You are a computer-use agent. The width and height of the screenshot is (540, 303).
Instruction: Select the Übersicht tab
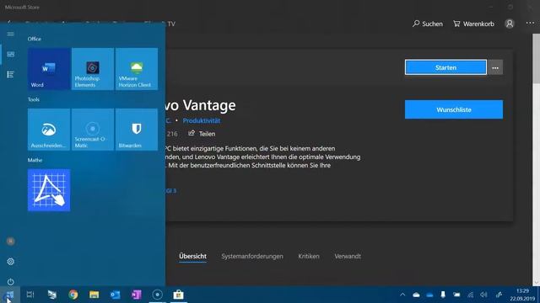(x=193, y=256)
